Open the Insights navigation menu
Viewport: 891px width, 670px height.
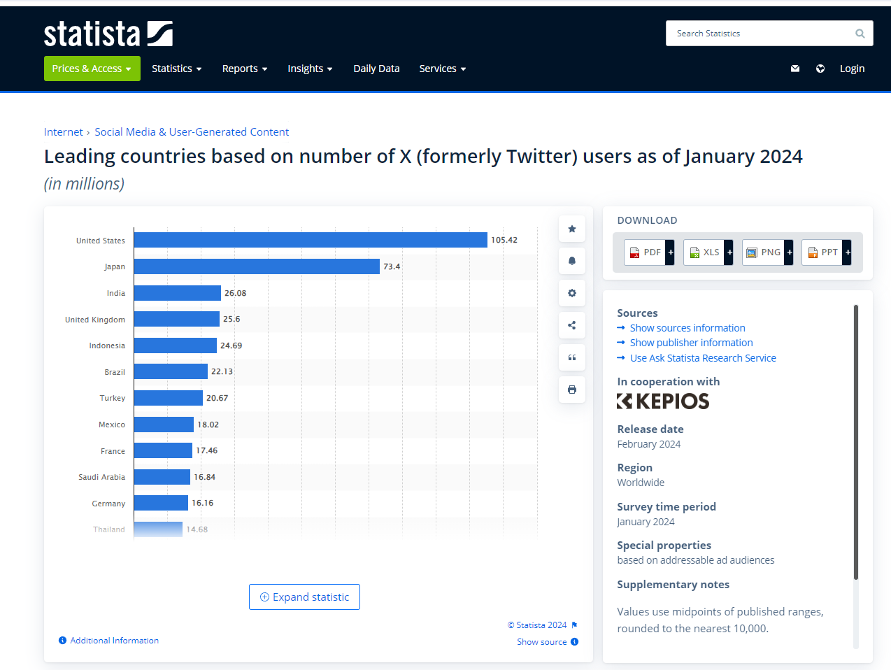310,69
